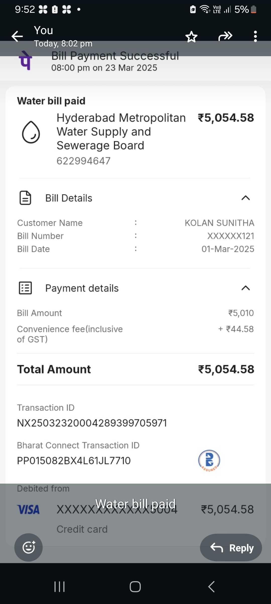Open the three-dot more options menu
Screen dimensions: 271x604
255,36
